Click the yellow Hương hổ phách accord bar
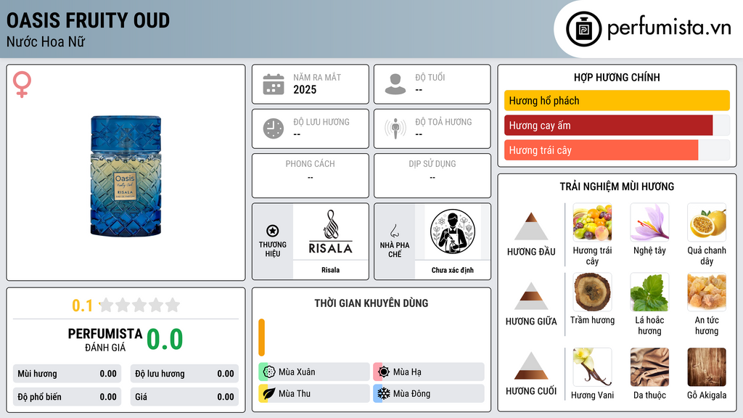The image size is (743, 418). click(617, 100)
